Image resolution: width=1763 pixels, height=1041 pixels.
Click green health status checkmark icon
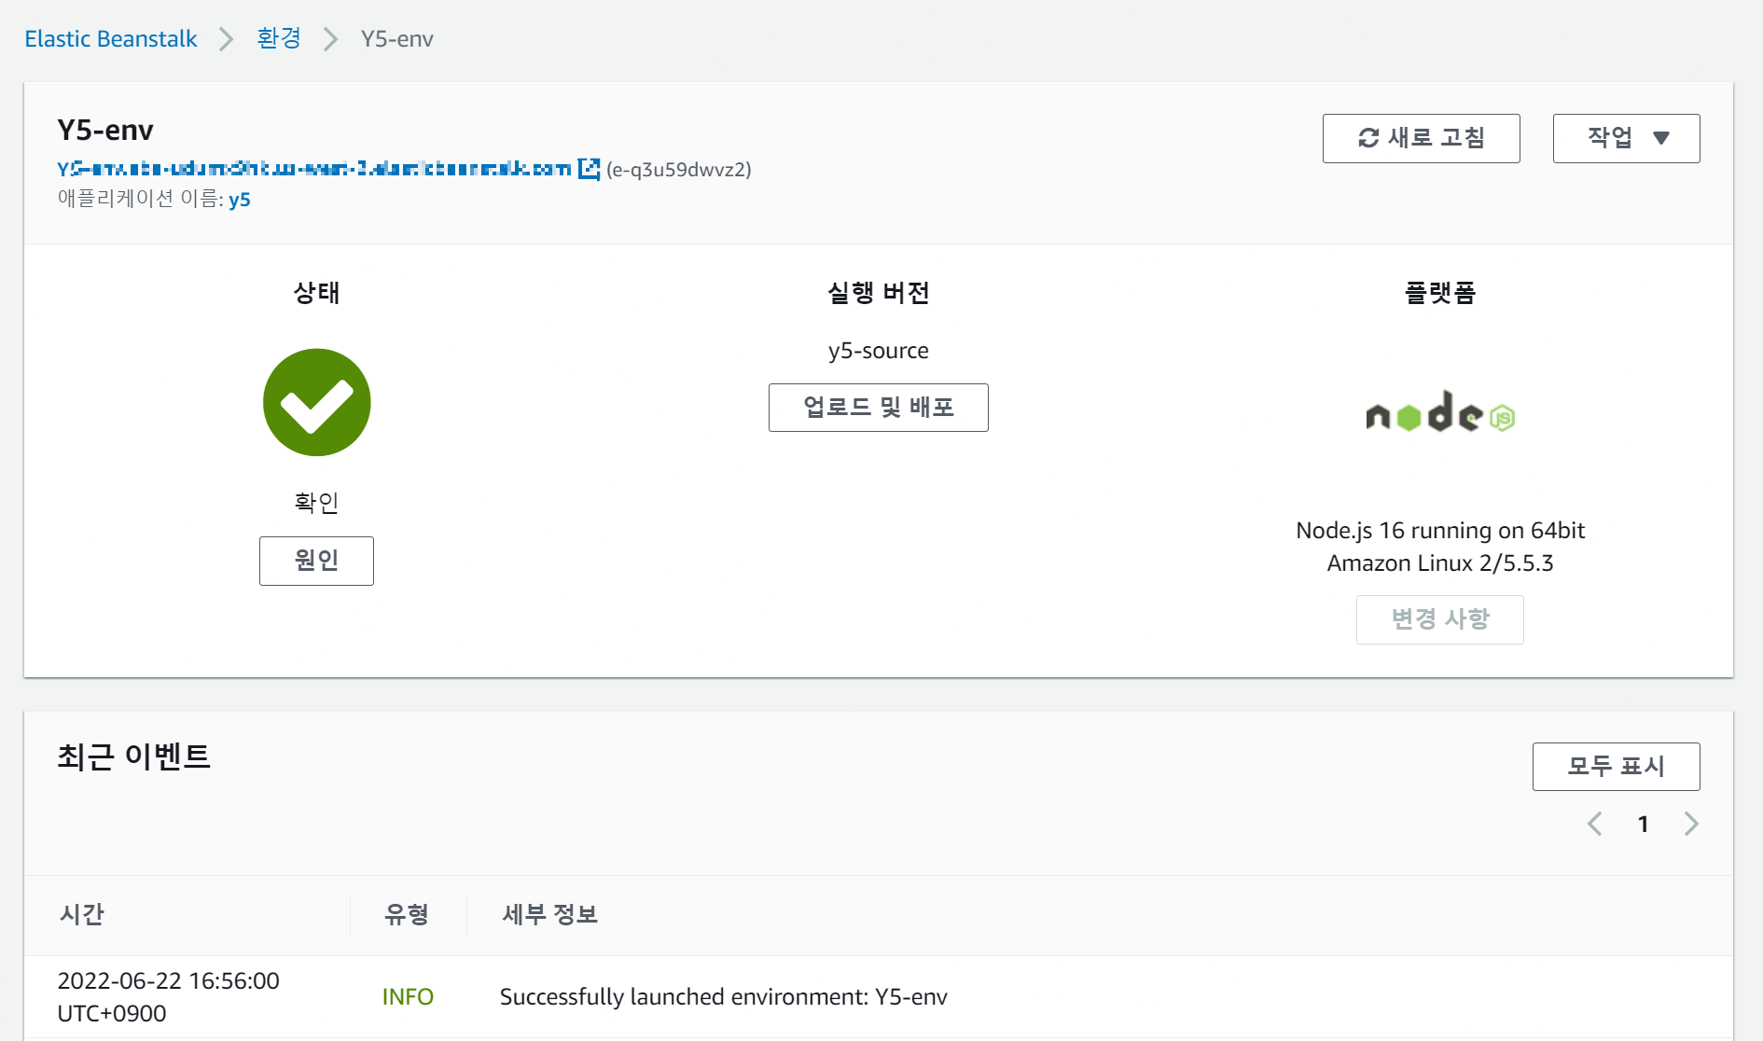(317, 402)
